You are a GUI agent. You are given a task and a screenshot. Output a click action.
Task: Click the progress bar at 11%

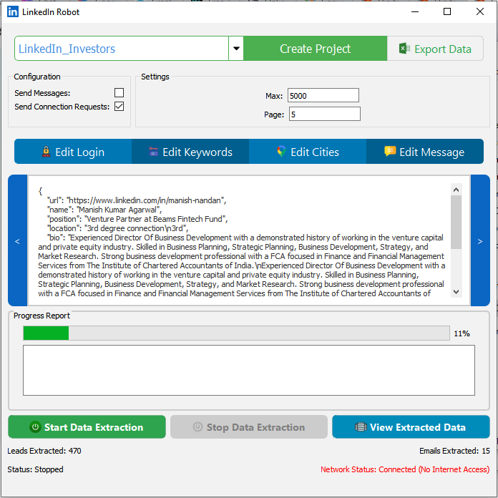click(237, 333)
